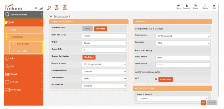Viewport: 224px width, 109px height.
Task: Click the globe icon for Informazioni di rete
Action: tap(7, 15)
